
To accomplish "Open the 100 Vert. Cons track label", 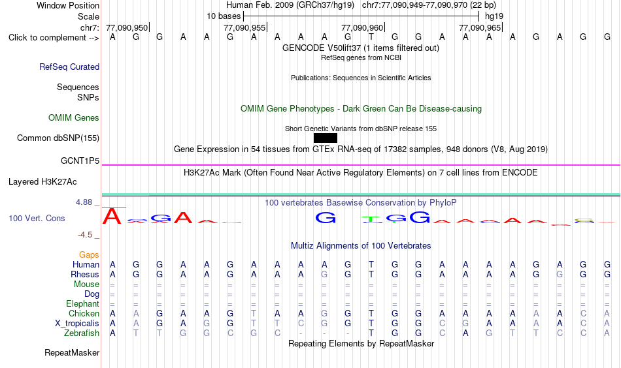I will (x=37, y=218).
